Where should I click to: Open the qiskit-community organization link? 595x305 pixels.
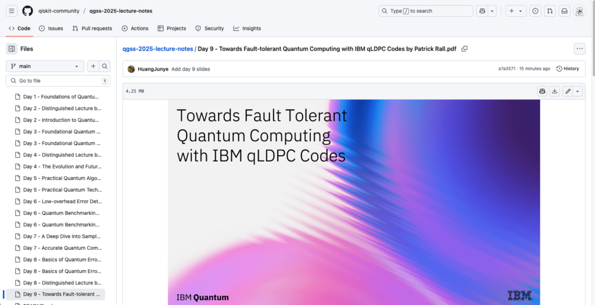[59, 11]
